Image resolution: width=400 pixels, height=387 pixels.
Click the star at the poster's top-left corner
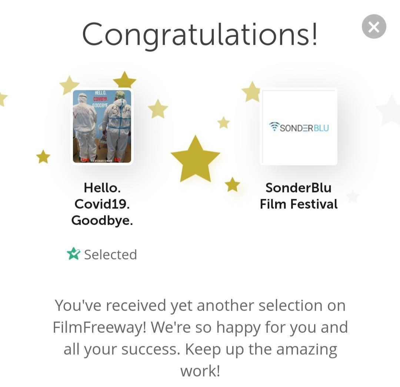point(69,86)
